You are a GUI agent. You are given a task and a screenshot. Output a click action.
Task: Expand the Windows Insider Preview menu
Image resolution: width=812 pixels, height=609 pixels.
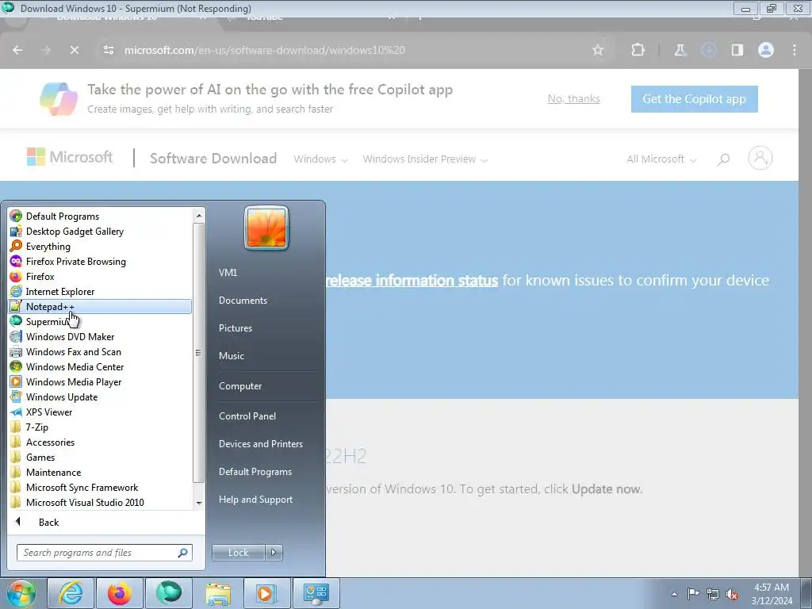(x=425, y=159)
